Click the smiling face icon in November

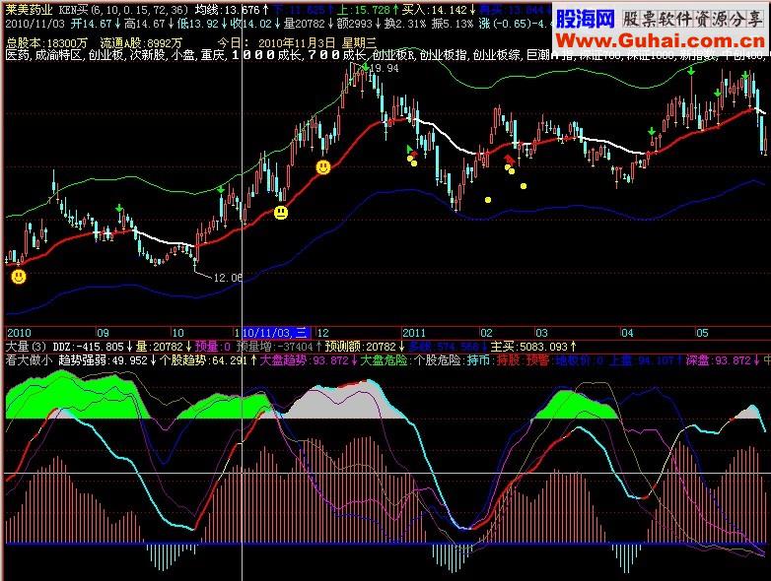click(323, 167)
